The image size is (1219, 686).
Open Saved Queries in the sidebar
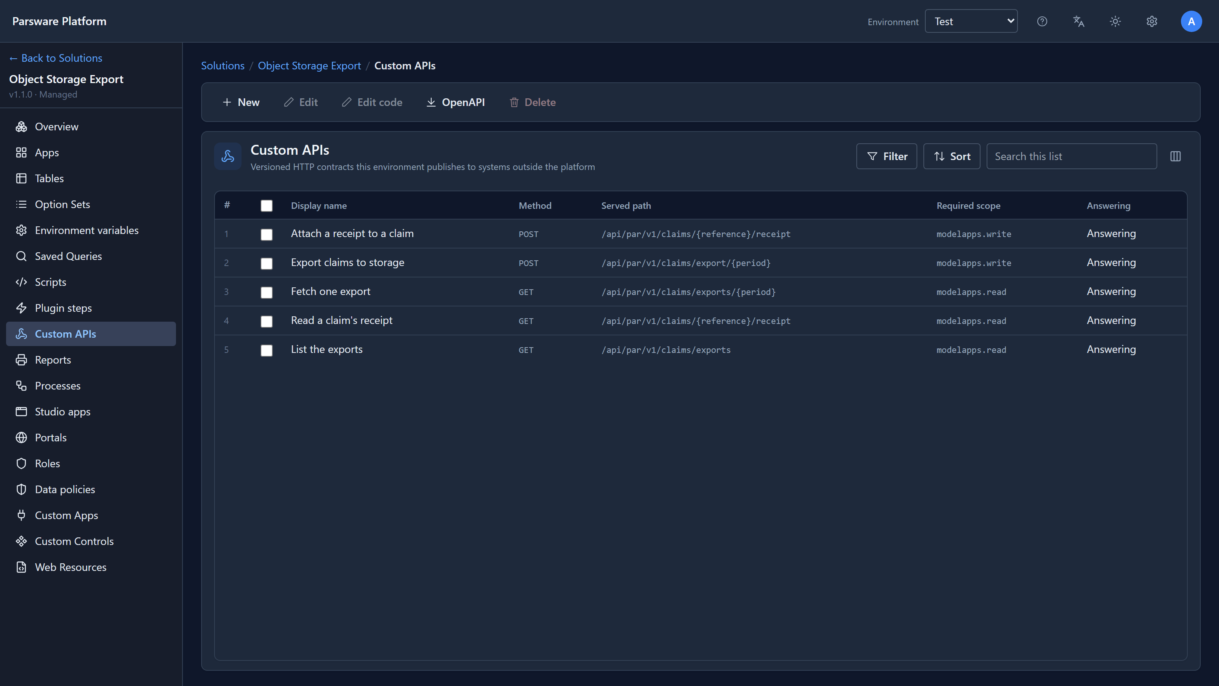pos(91,256)
